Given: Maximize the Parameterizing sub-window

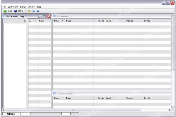Looking at the screenshot, I should coord(45,17).
